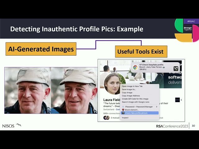Click the V7 logo in the notification
Image resolution: width=199 pixels, height=149 pixels.
[176, 68]
